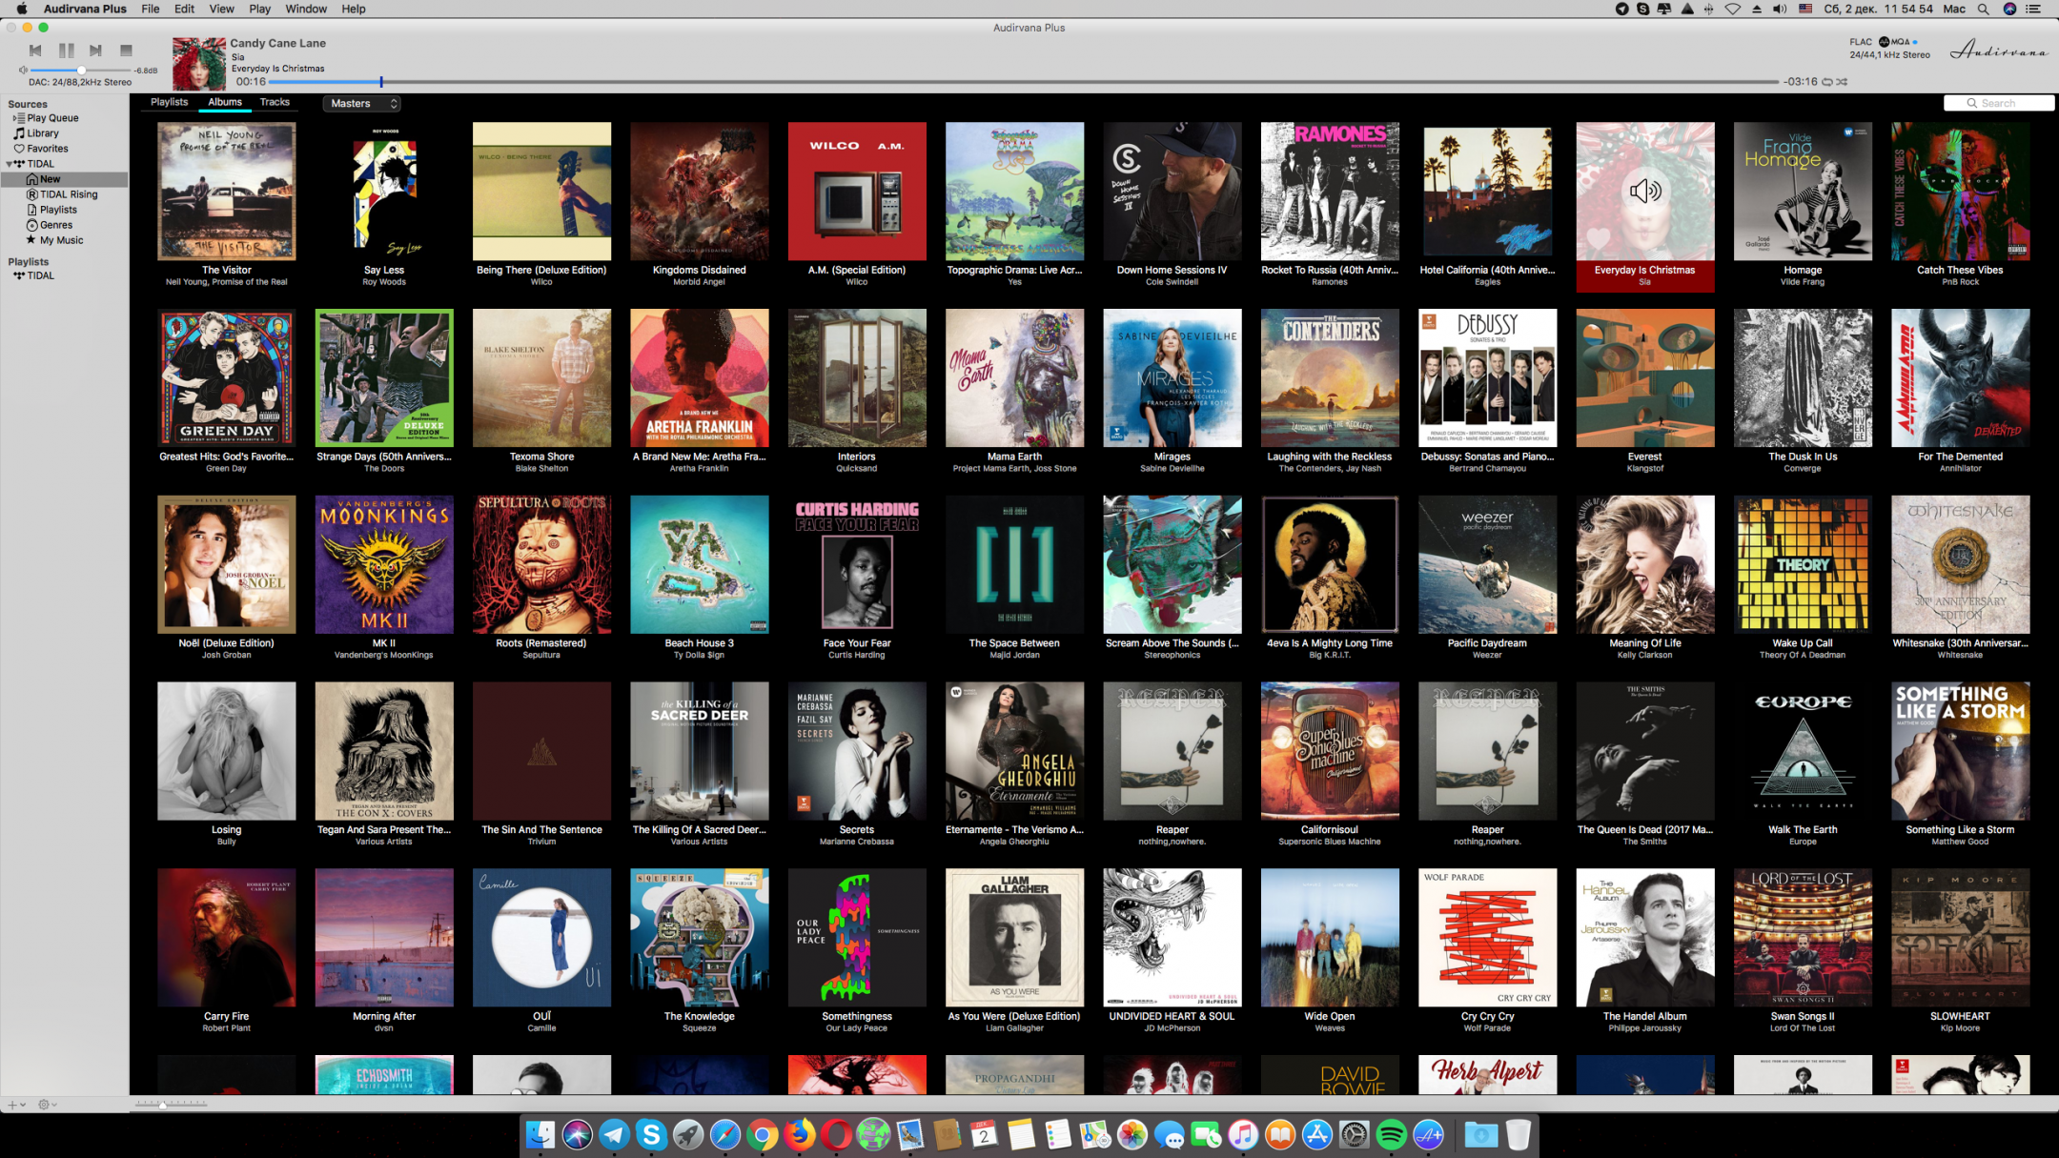
Task: Open the Trash in the Dock
Action: (x=1519, y=1134)
